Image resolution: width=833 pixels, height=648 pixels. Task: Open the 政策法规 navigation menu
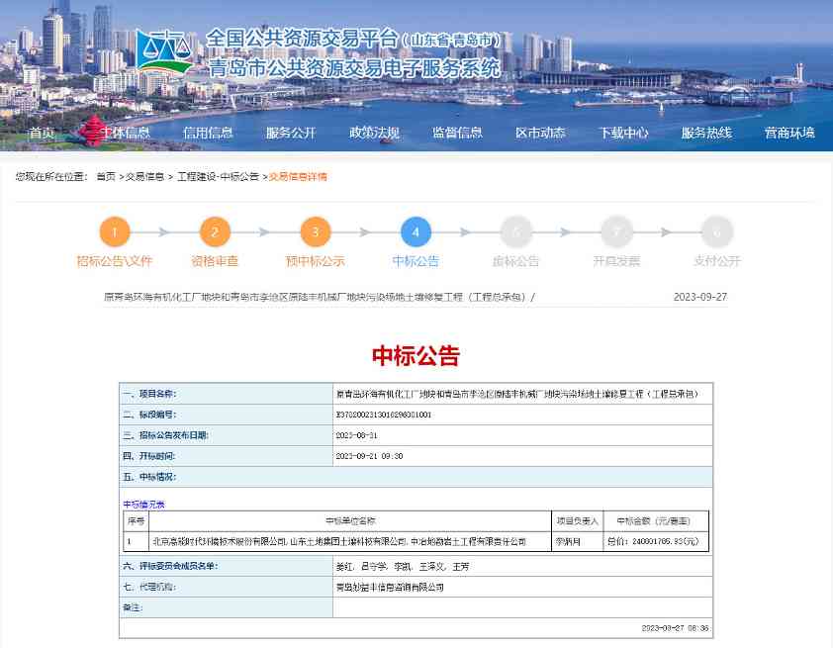[x=374, y=132]
